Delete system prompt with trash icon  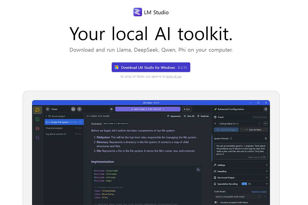click(266, 139)
